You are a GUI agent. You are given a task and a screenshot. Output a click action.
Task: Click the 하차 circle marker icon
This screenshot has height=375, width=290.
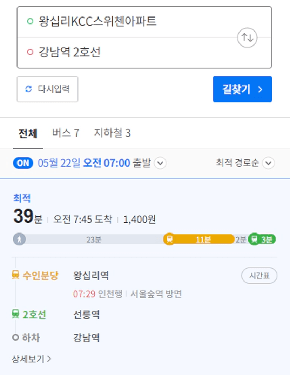pos(15,338)
